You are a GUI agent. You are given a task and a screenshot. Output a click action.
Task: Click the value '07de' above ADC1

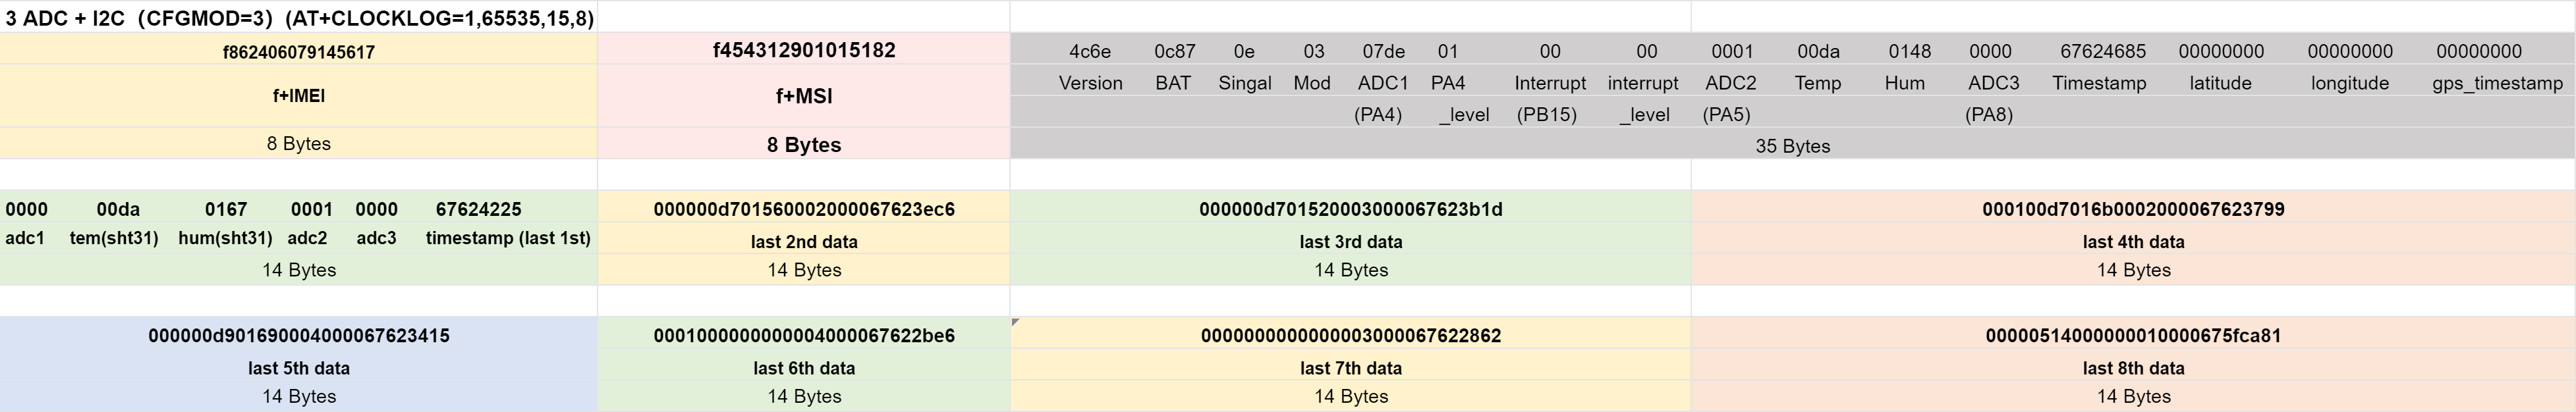pos(1384,51)
